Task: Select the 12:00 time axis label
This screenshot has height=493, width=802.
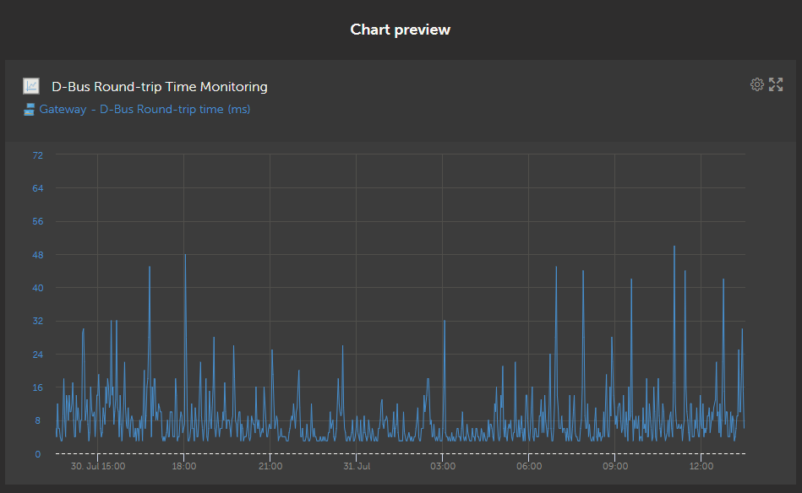Action: (x=701, y=466)
